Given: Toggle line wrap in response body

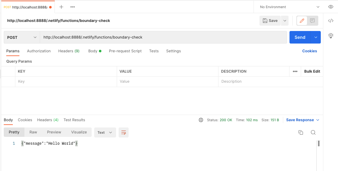Looking at the screenshot, I should pyautogui.click(x=124, y=132).
